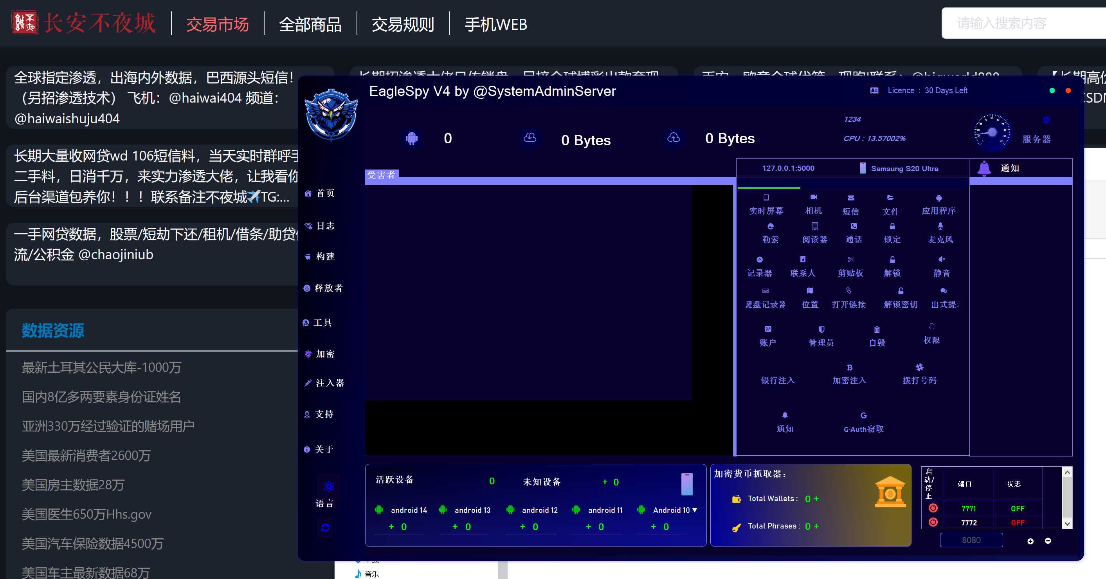This screenshot has width=1106, height=579.
Task: Select the 联系人 contacts icon
Action: point(802,260)
